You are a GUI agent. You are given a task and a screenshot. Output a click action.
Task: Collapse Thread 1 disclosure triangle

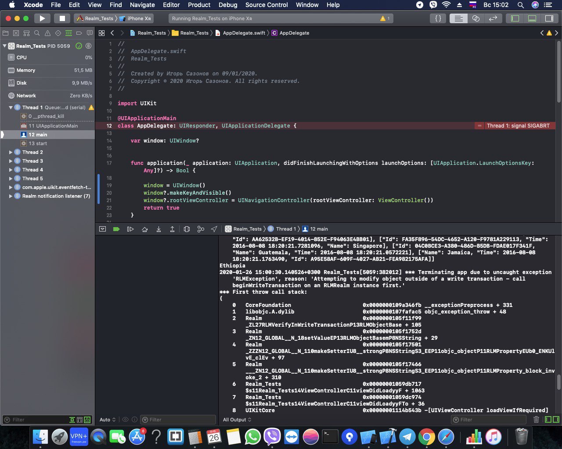click(11, 107)
